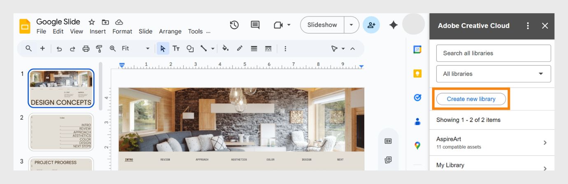Viewport: 568px width, 184px height.
Task: Click the Move to folder icon
Action: point(105,22)
